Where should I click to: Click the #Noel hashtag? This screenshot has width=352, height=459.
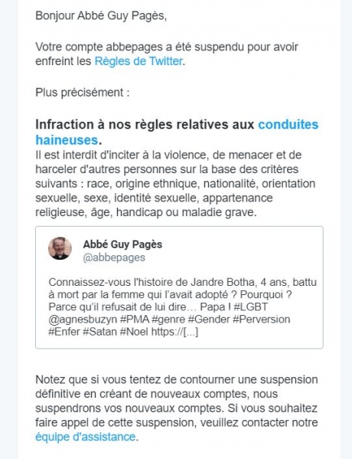tap(134, 332)
